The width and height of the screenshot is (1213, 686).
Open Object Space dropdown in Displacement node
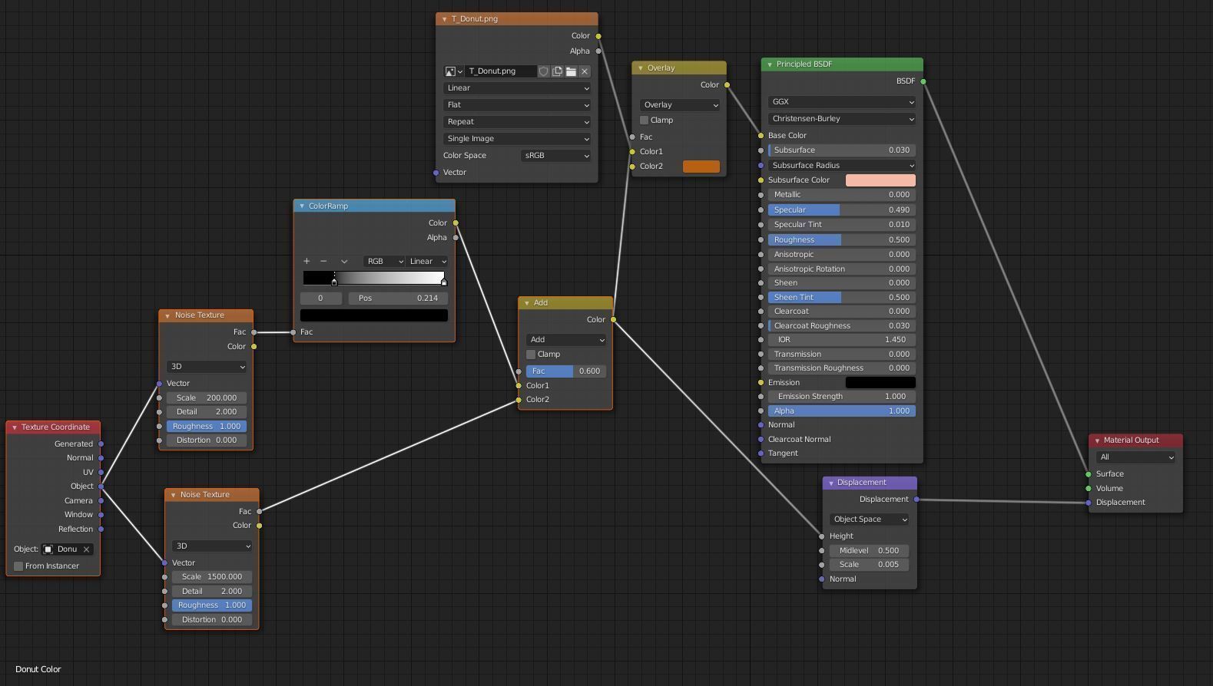870,519
